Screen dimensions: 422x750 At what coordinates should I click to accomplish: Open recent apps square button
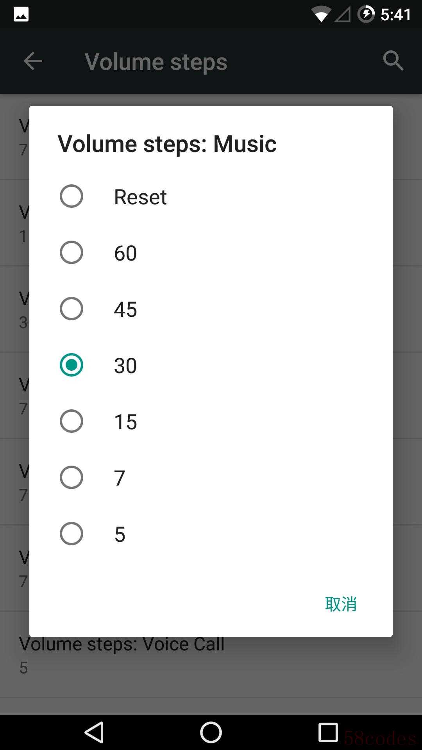[328, 732]
